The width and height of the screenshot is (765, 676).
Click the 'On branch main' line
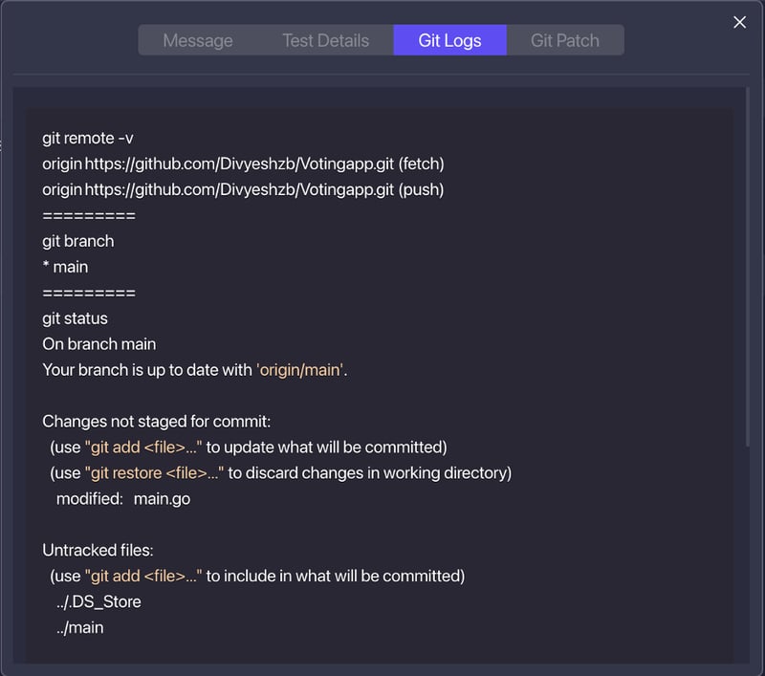[x=99, y=344]
